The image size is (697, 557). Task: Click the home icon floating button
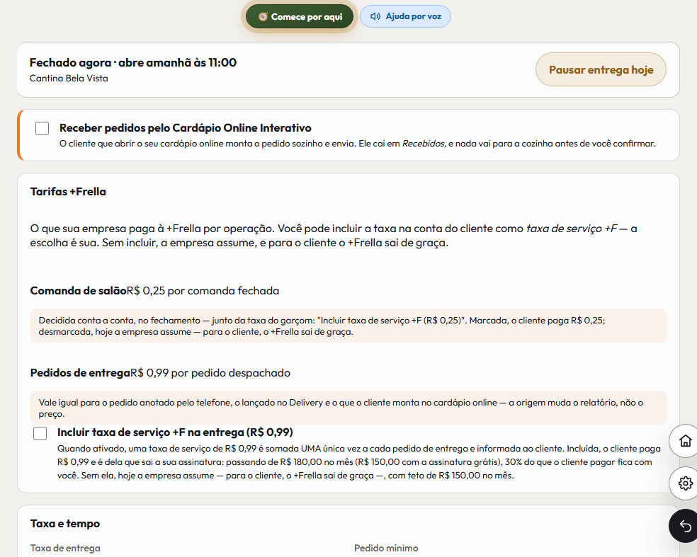685,441
